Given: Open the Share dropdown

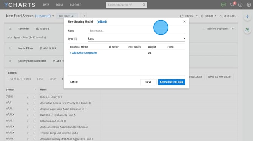Looking at the screenshot, I should click(208, 16).
